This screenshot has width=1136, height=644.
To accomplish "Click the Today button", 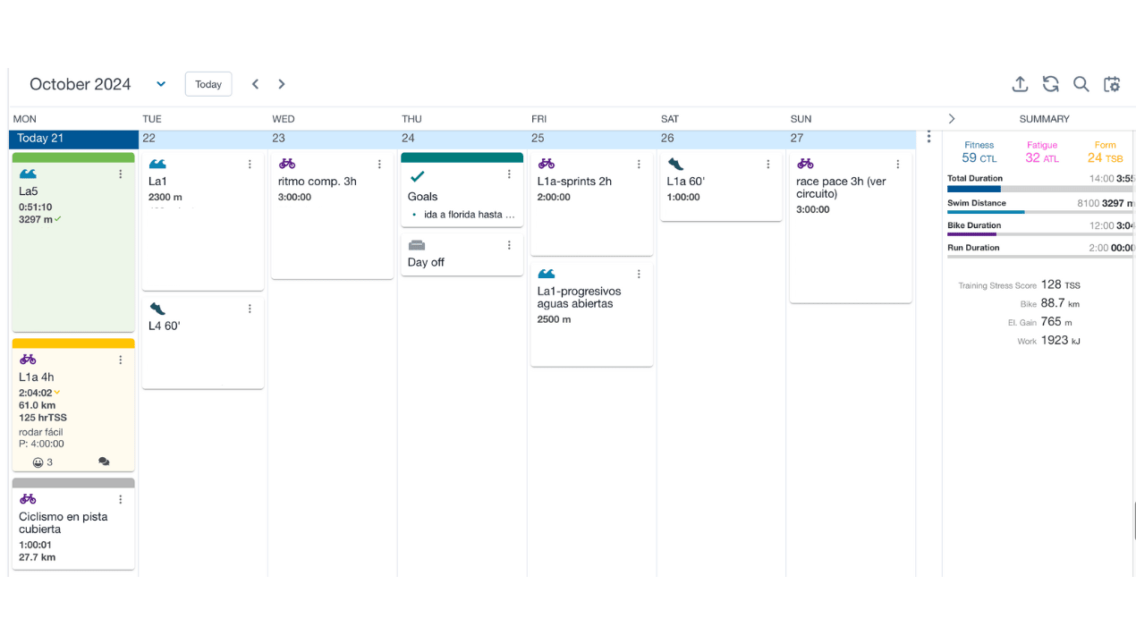I will coord(208,84).
